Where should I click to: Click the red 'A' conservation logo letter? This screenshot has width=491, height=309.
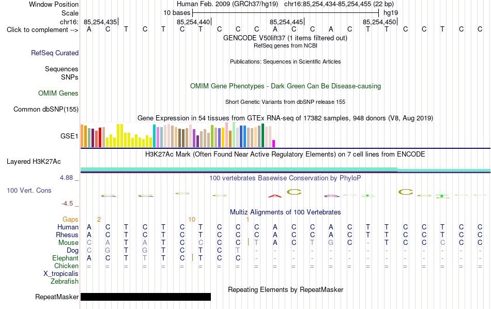click(275, 196)
